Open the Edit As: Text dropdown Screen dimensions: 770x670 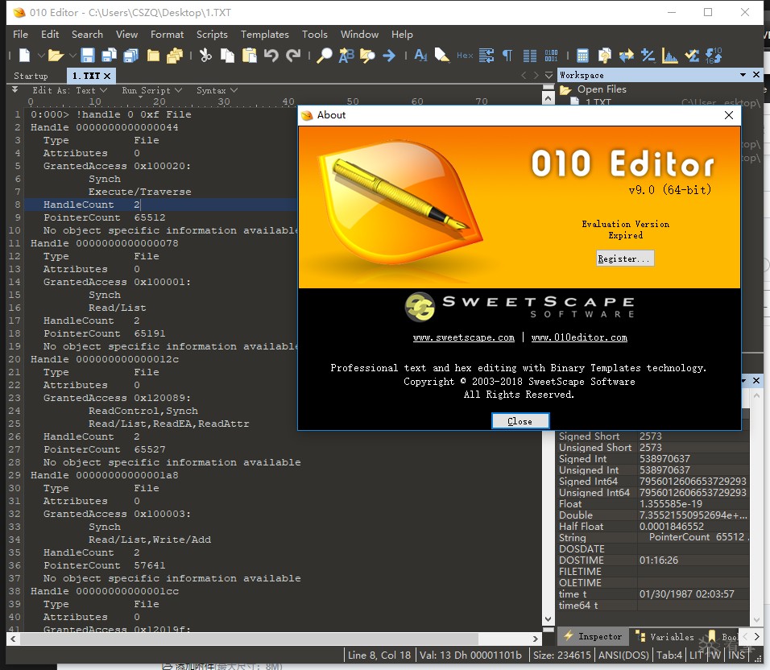69,90
